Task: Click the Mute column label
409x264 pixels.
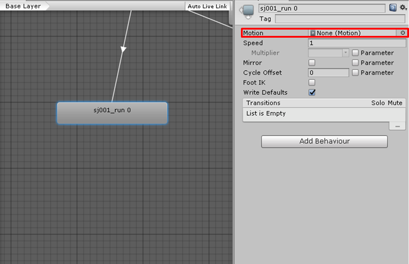Action: click(x=395, y=103)
